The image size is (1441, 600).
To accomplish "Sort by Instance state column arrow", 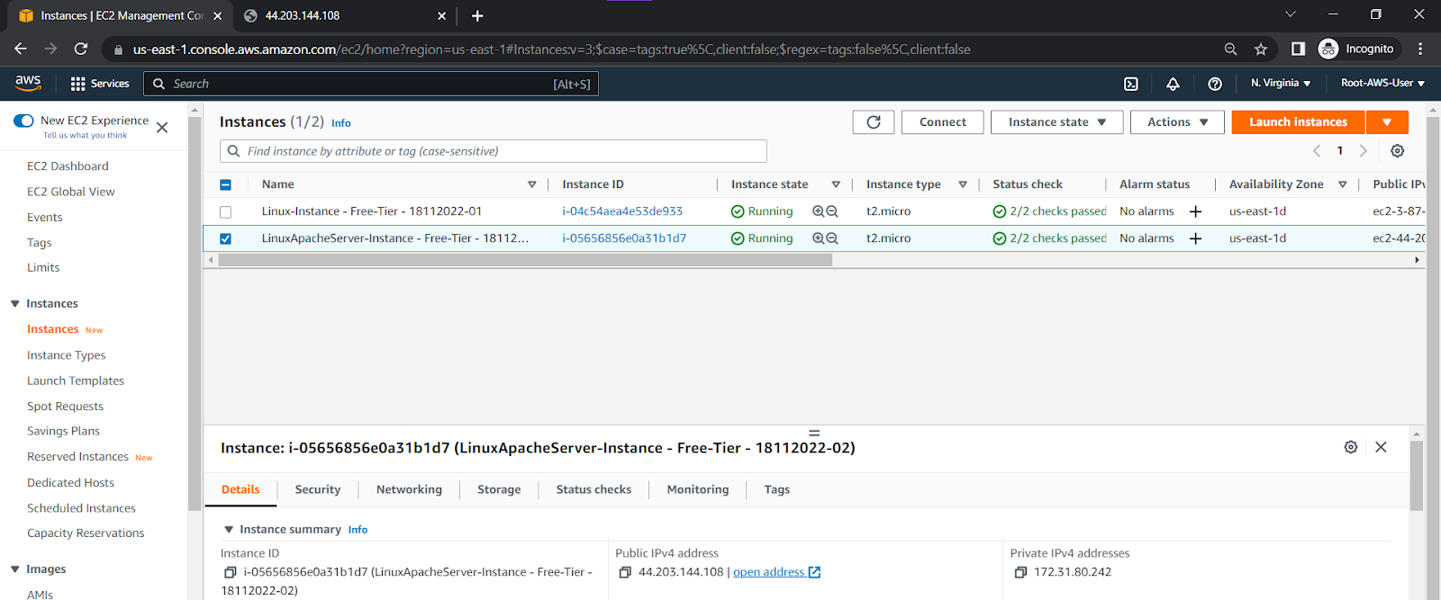I will click(x=836, y=184).
